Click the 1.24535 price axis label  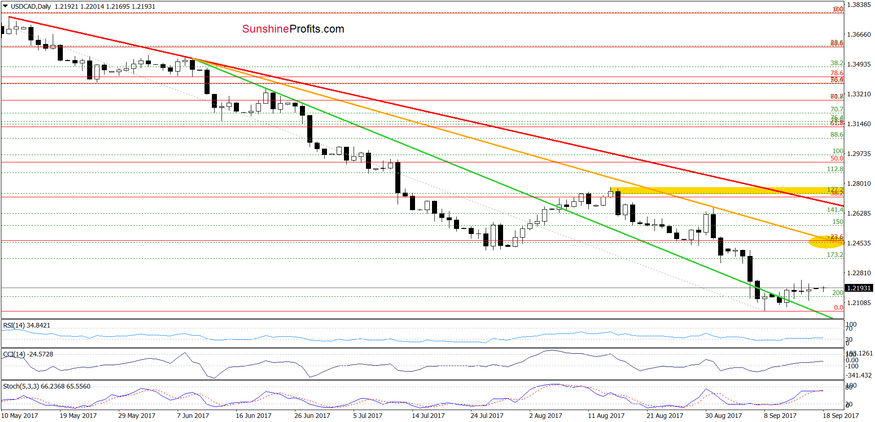click(x=859, y=243)
